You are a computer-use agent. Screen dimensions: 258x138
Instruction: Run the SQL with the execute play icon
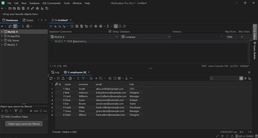click(51, 26)
